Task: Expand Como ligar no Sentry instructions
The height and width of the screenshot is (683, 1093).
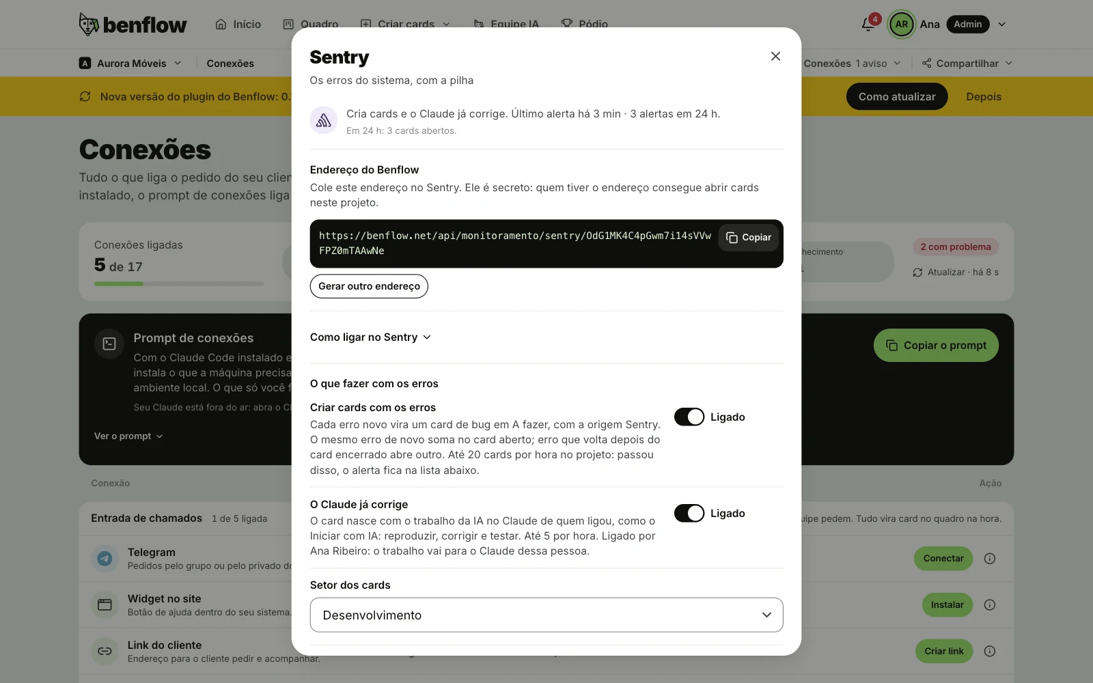Action: [x=370, y=337]
